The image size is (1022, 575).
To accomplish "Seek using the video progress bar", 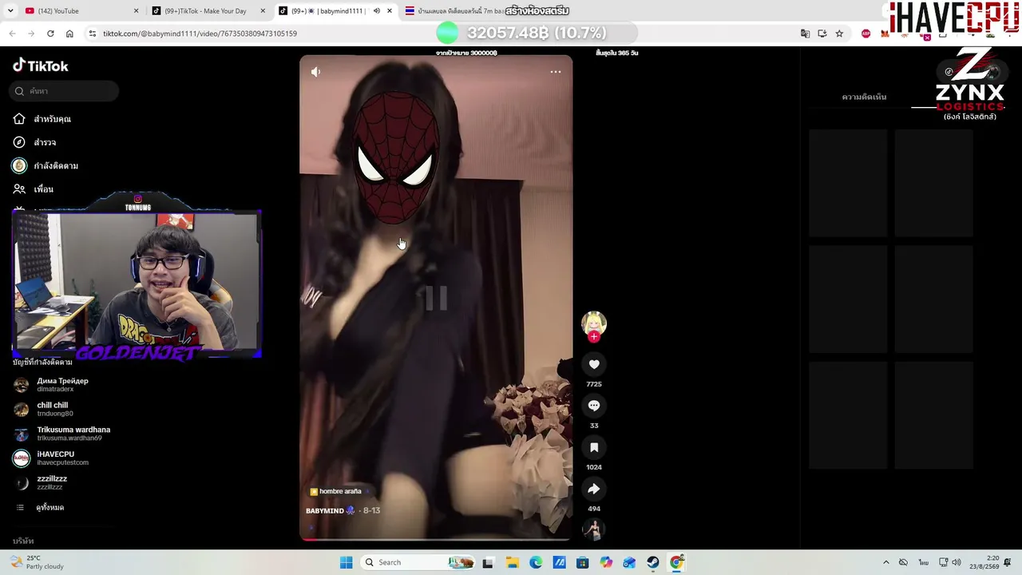I will point(436,539).
